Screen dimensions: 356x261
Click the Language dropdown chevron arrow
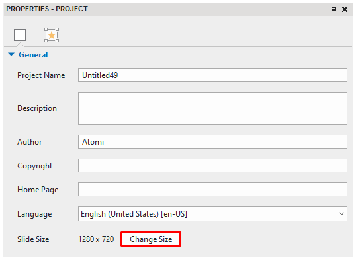pos(341,214)
